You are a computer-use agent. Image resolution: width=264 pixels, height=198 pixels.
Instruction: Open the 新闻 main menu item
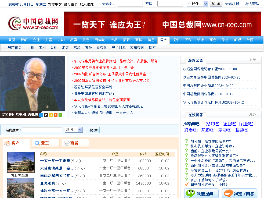coord(24,40)
